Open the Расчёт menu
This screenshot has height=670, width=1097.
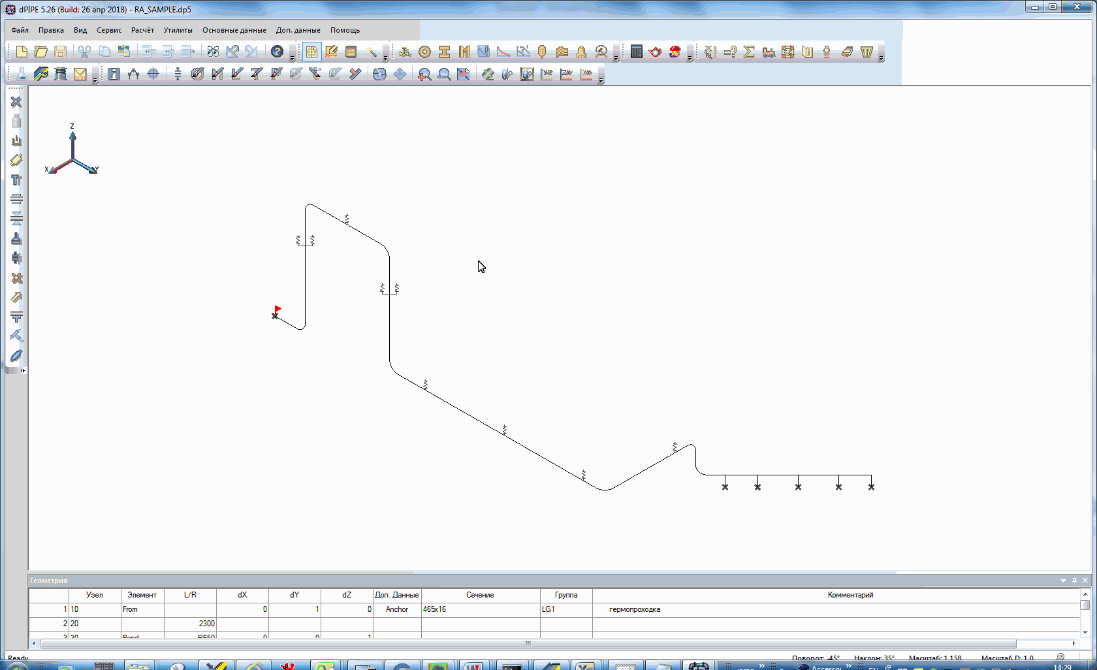point(142,30)
